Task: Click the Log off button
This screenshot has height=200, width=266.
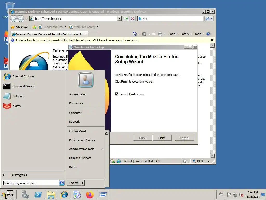Action: 74,183
